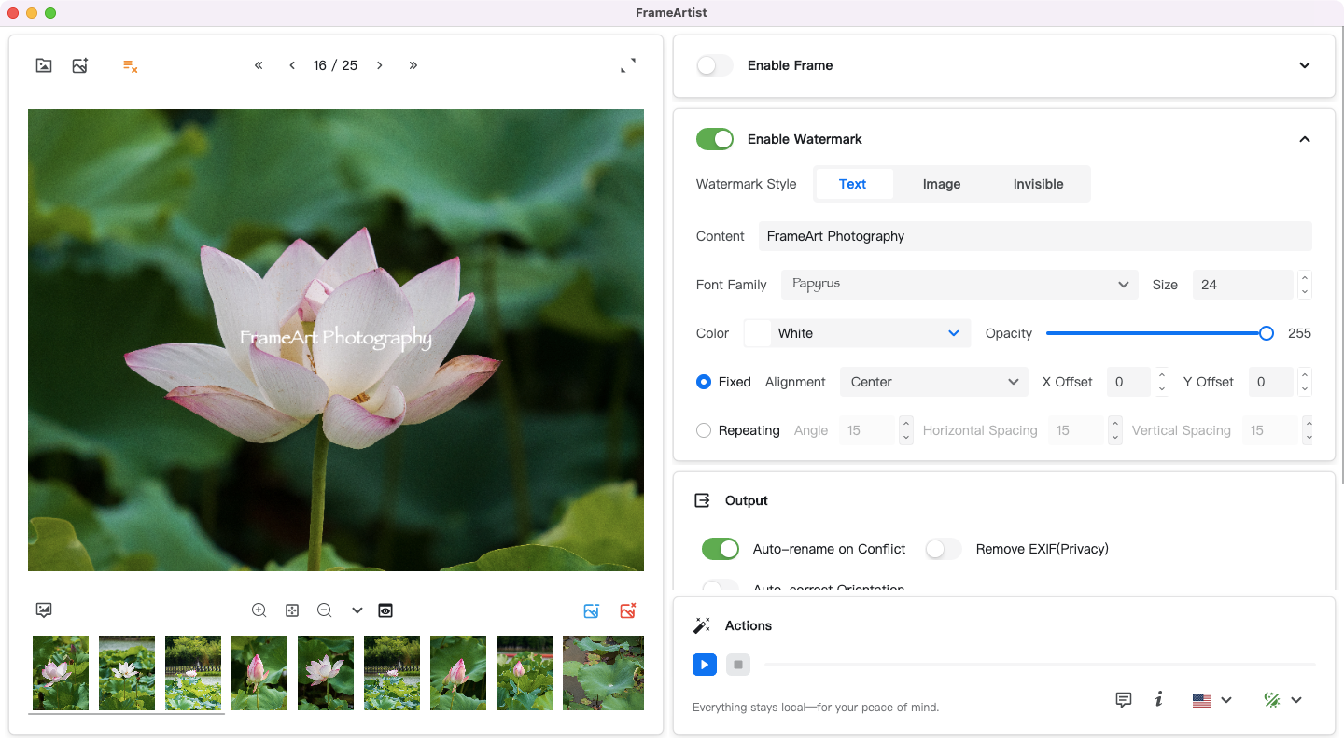The height and width of the screenshot is (743, 1344).
Task: Open the language flag dropdown
Action: (x=1211, y=700)
